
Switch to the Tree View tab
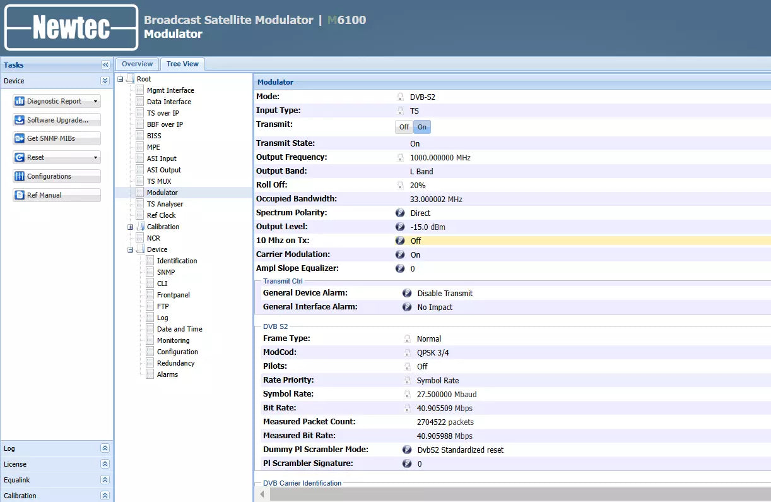[182, 64]
